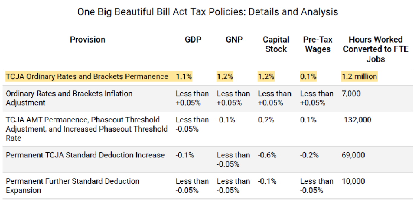
Task: Click the highlighted 1.1% GDP value
Action: pyautogui.click(x=184, y=77)
